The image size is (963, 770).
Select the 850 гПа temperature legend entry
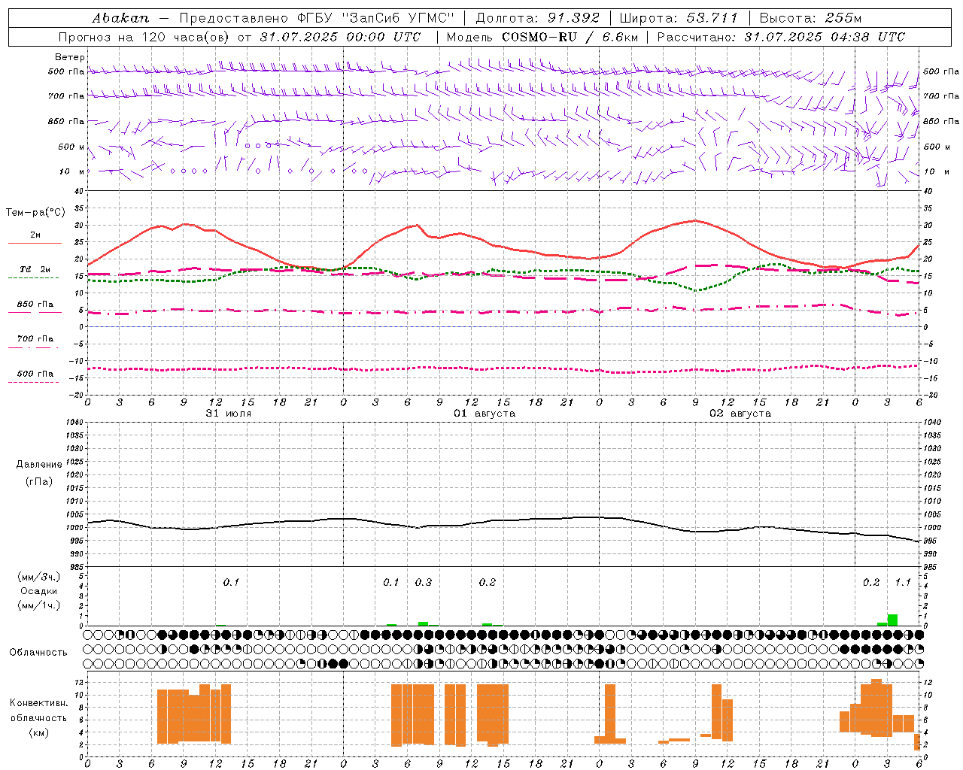point(35,305)
